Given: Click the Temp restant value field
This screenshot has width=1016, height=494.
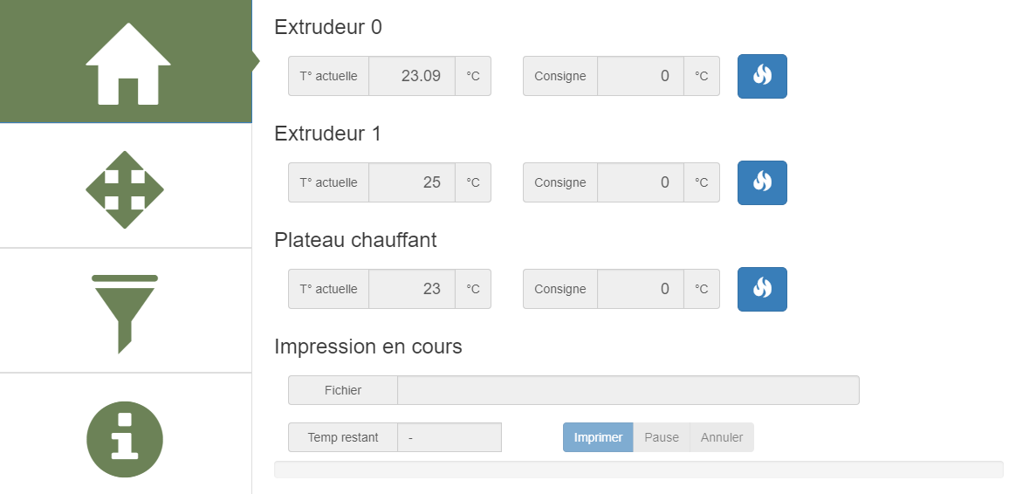Looking at the screenshot, I should [449, 437].
